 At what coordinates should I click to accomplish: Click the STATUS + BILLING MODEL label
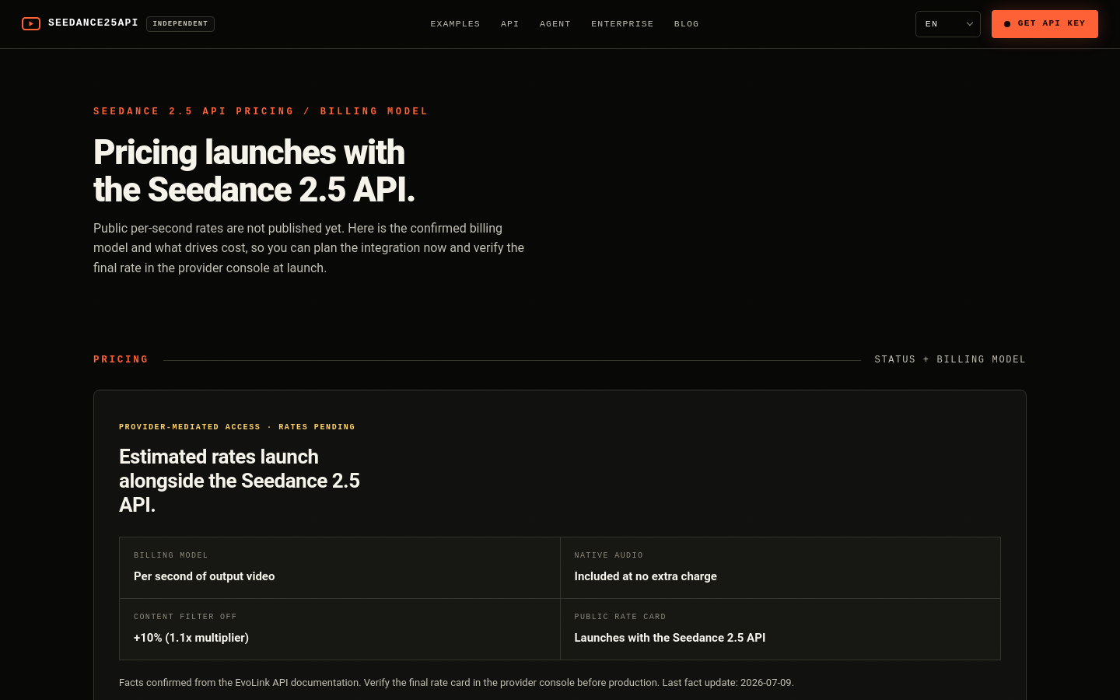pyautogui.click(x=950, y=359)
